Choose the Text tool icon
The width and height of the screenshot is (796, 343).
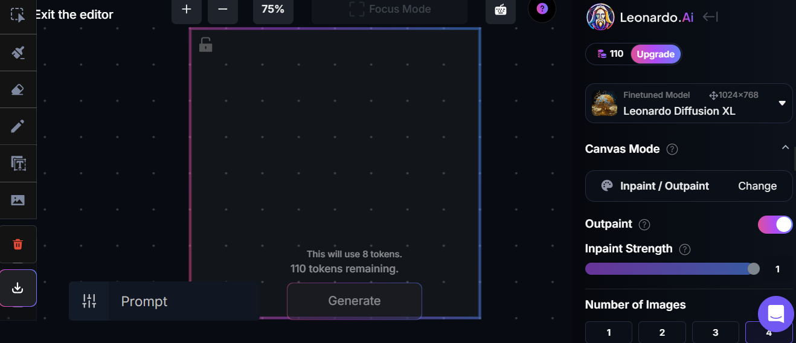click(x=18, y=163)
